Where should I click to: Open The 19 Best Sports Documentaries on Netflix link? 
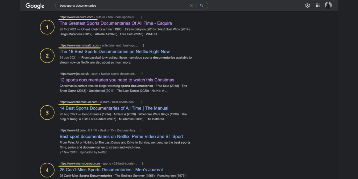[115, 52]
